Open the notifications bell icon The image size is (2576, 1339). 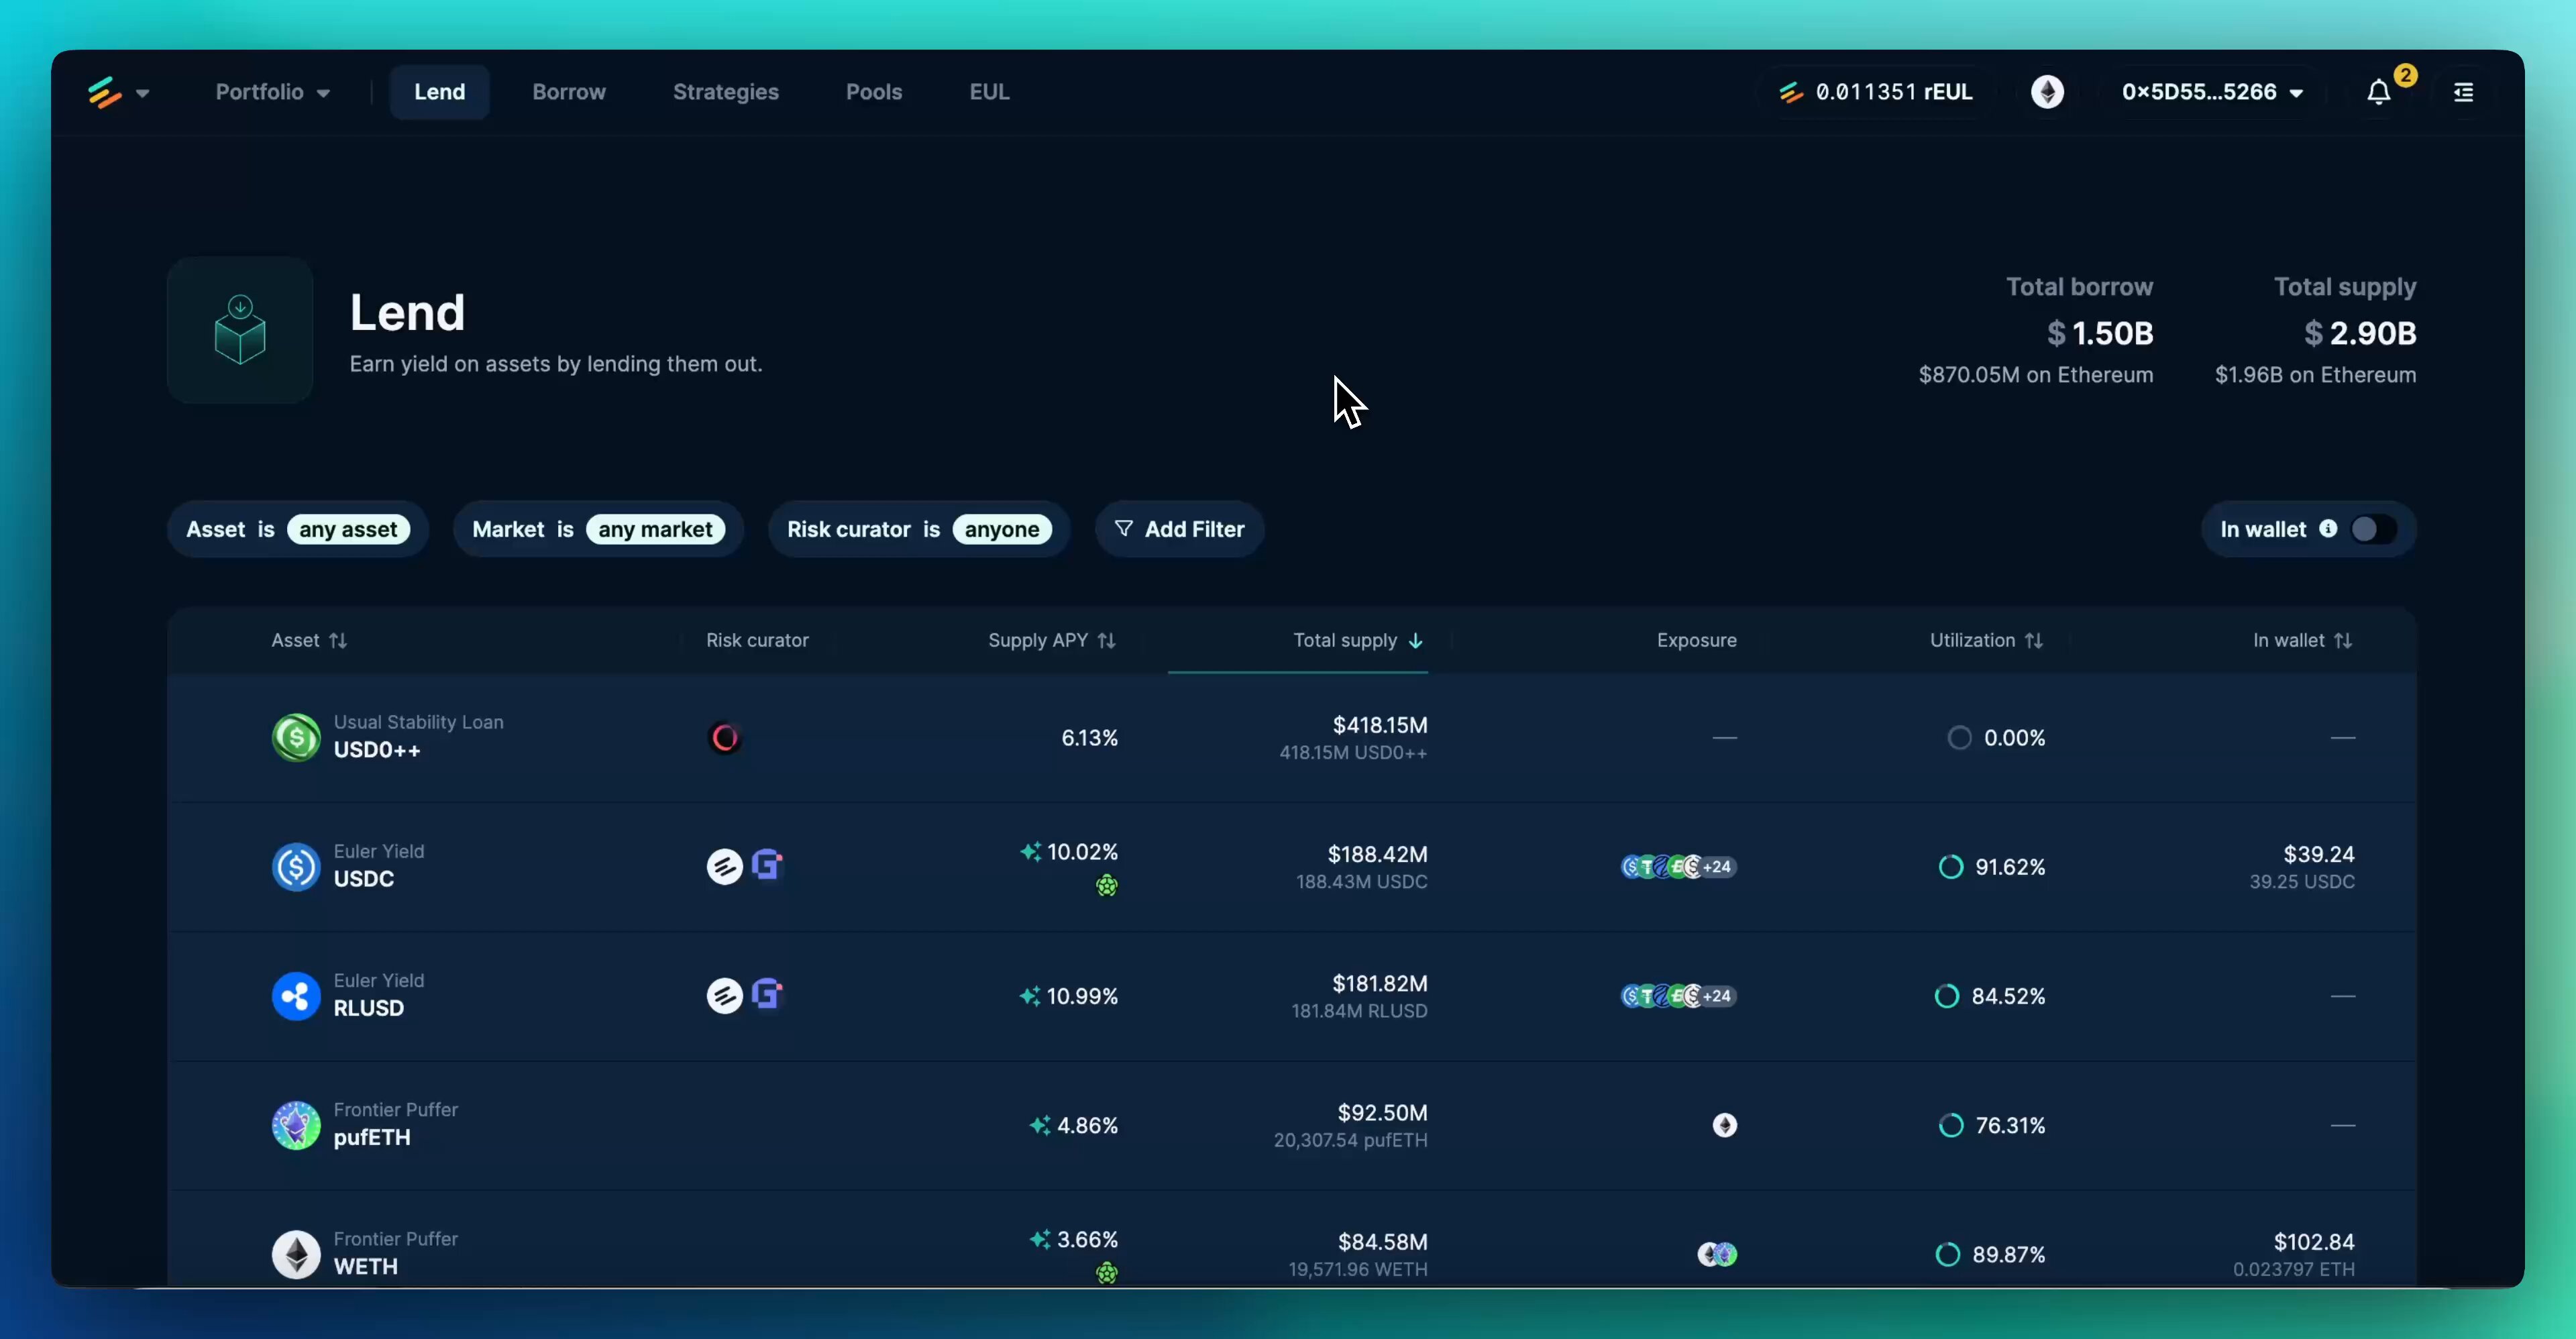tap(2379, 91)
